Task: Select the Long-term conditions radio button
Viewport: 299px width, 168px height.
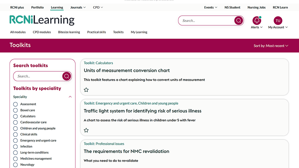Action: coord(15,153)
